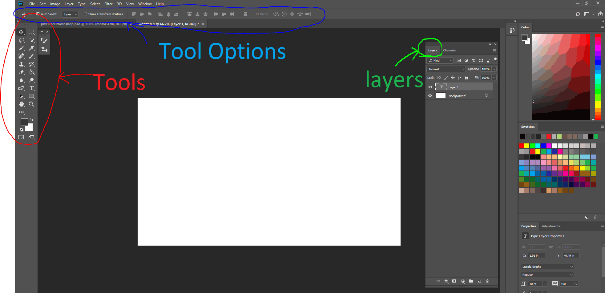The image size is (605, 293).
Task: Open search in Photoshop options bar
Action: [x=578, y=14]
